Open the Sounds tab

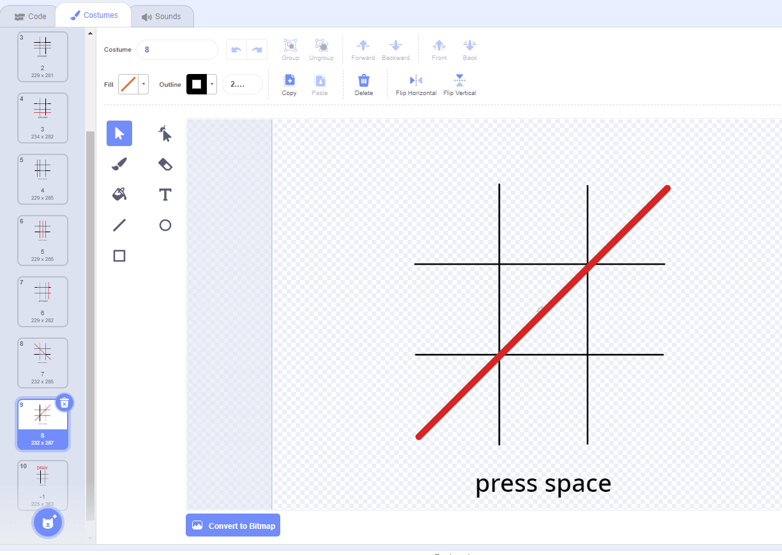pyautogui.click(x=162, y=17)
